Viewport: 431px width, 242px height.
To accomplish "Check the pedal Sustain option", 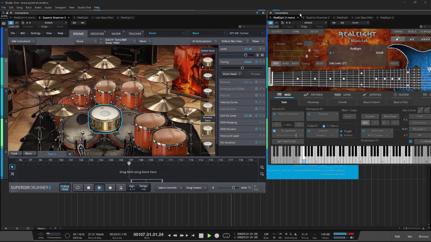I will pyautogui.click(x=341, y=135).
